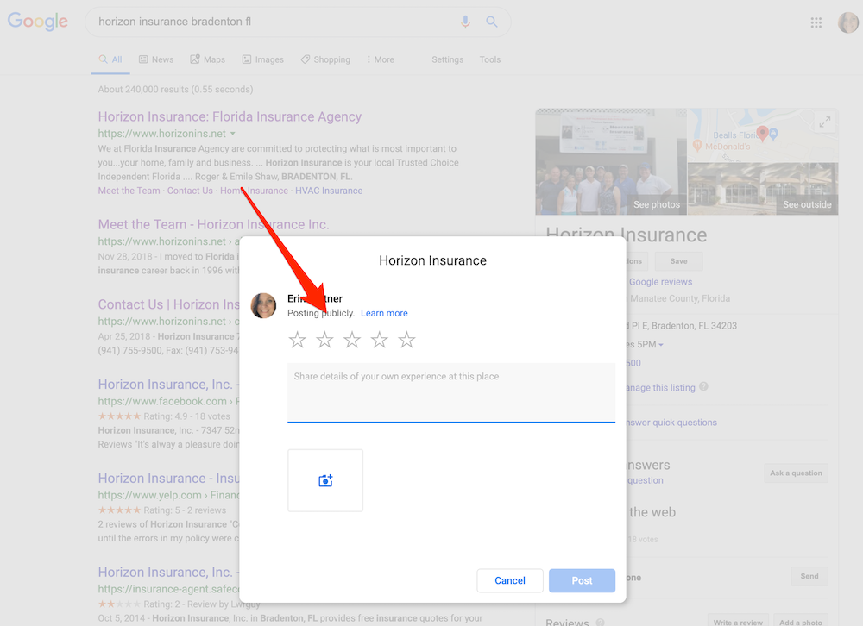Image resolution: width=863 pixels, height=626 pixels.
Task: Open the Google apps grid
Action: [x=816, y=22]
